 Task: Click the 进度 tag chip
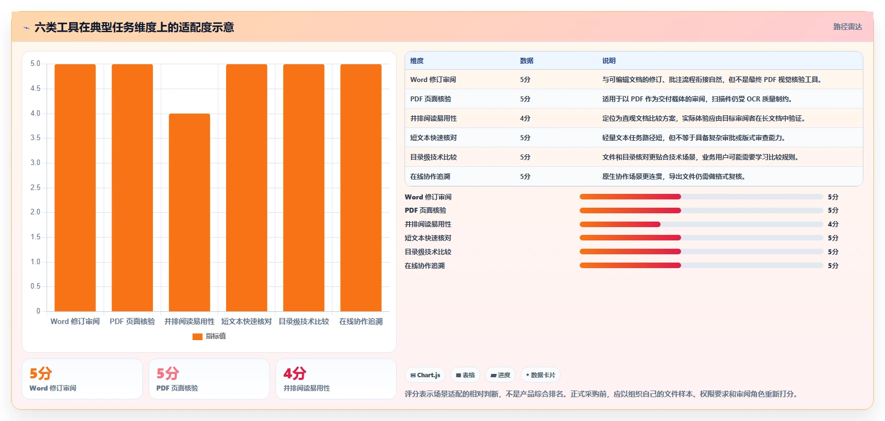tap(500, 375)
